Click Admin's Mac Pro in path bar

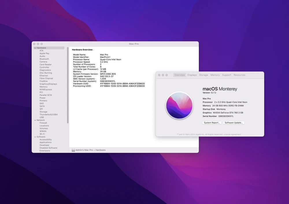[84, 150]
